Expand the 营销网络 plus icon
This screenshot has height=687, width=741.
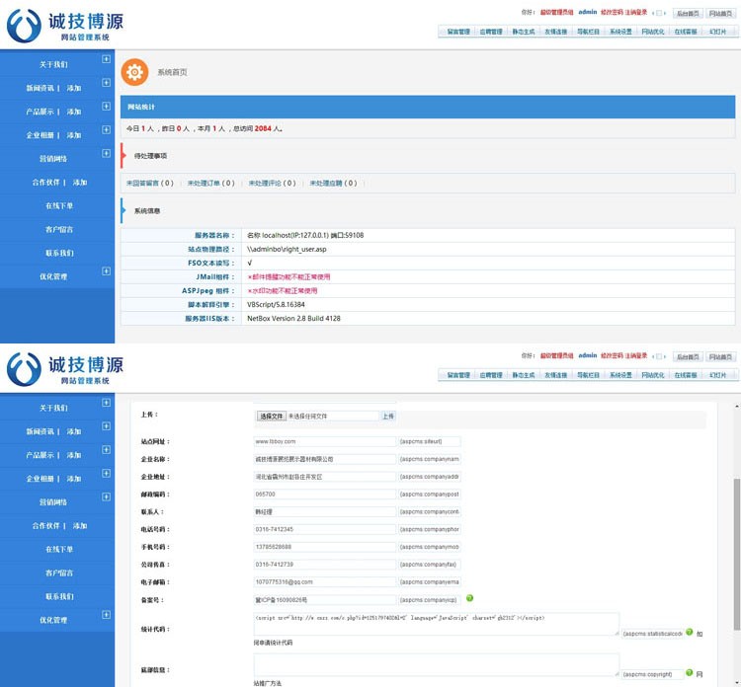coord(106,154)
